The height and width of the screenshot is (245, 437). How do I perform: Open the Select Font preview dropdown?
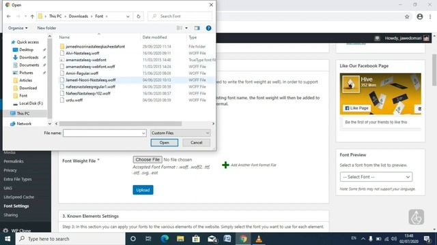click(376, 177)
